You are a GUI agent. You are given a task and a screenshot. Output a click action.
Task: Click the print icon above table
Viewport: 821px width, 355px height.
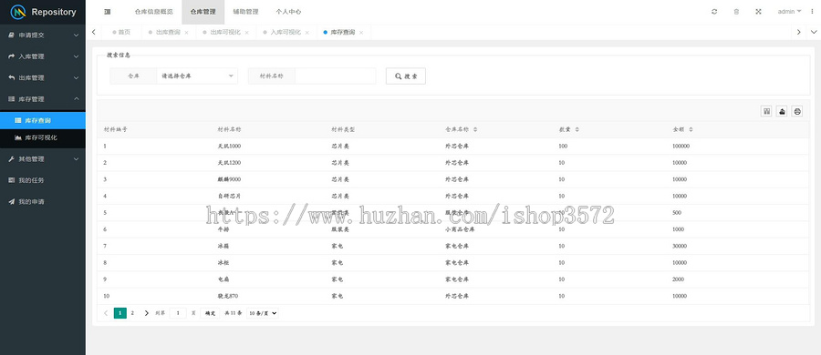[x=797, y=111]
